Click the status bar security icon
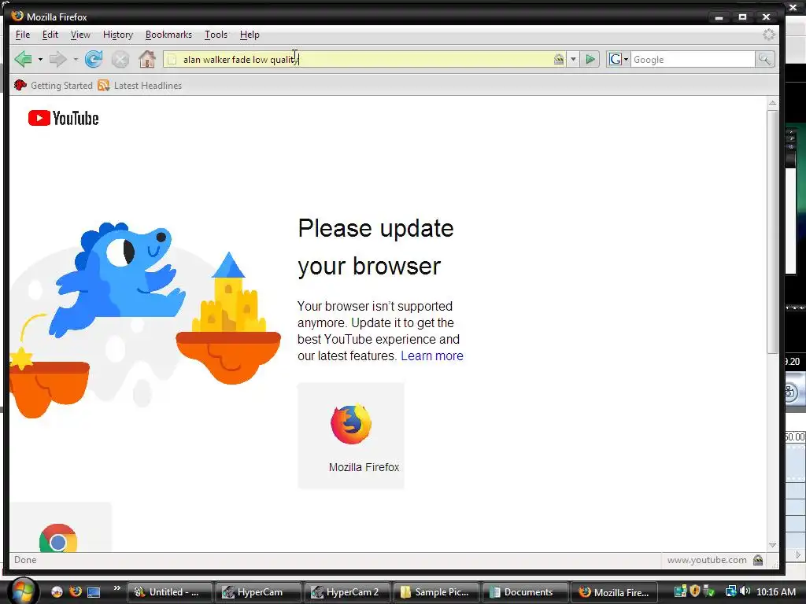 click(x=758, y=560)
